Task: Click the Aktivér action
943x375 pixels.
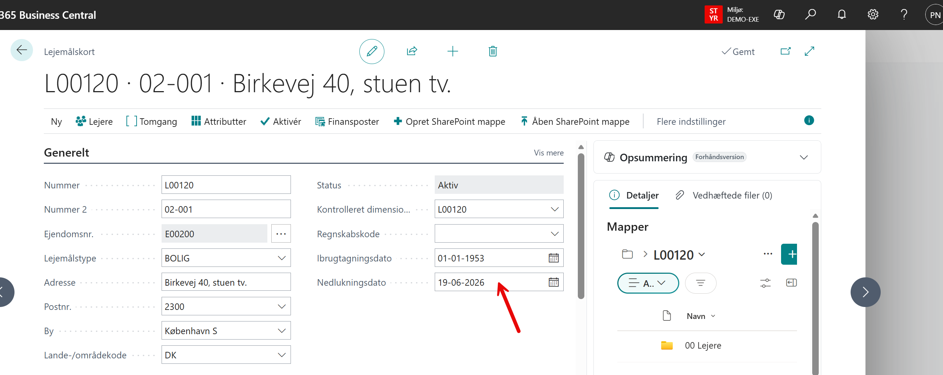Action: point(280,122)
